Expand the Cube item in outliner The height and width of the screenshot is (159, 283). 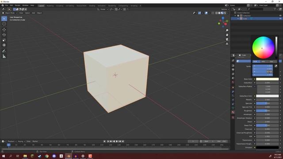[238, 19]
